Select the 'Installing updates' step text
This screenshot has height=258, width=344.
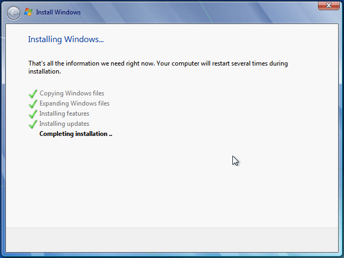click(64, 124)
